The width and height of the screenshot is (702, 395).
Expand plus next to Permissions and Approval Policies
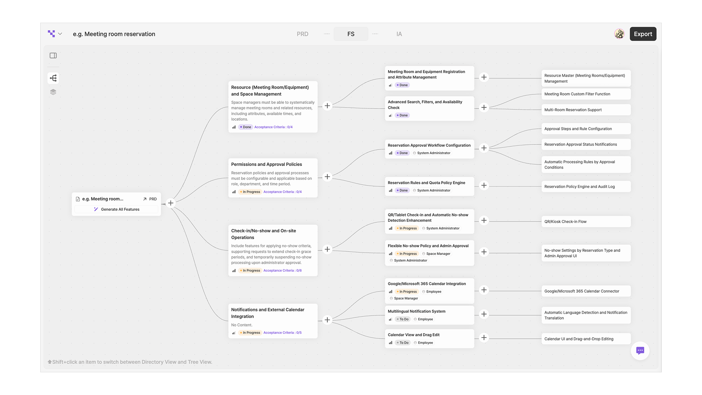click(327, 177)
